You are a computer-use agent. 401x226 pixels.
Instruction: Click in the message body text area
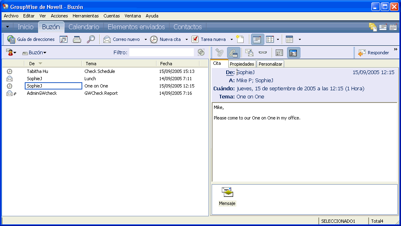(305, 142)
